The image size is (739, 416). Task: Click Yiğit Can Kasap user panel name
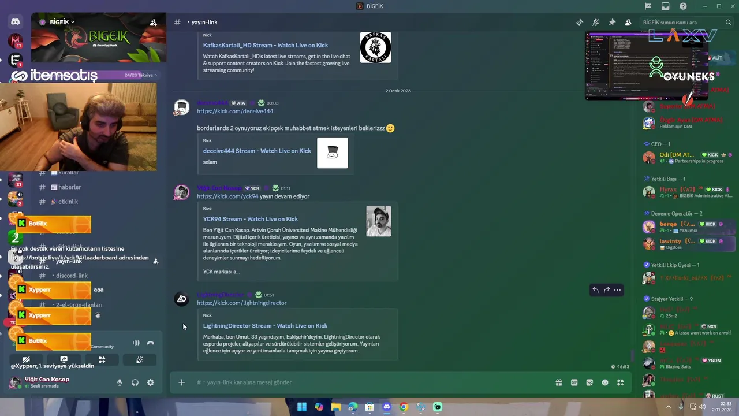[x=47, y=379]
